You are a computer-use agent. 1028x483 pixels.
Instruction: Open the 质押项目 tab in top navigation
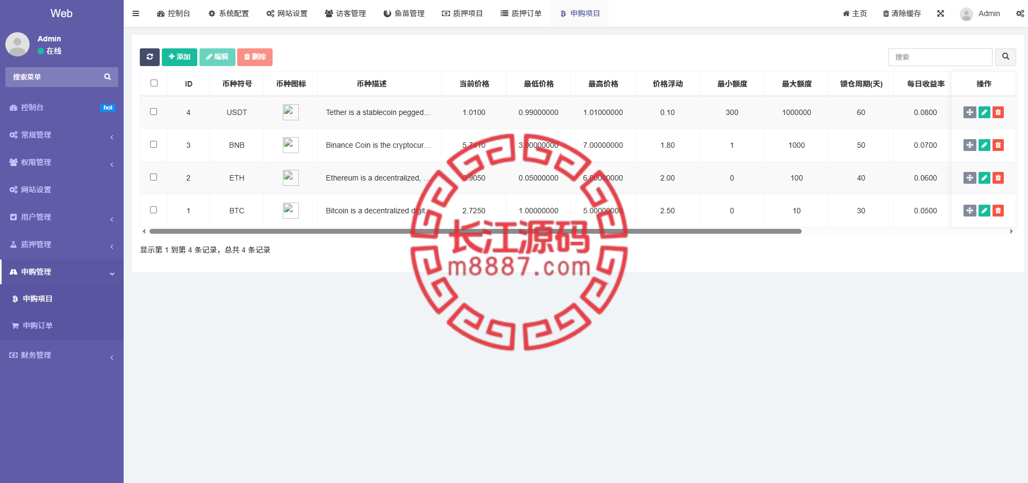462,13
